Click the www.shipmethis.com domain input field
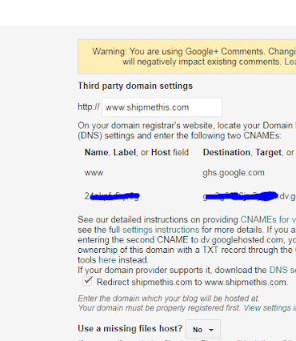 click(162, 107)
